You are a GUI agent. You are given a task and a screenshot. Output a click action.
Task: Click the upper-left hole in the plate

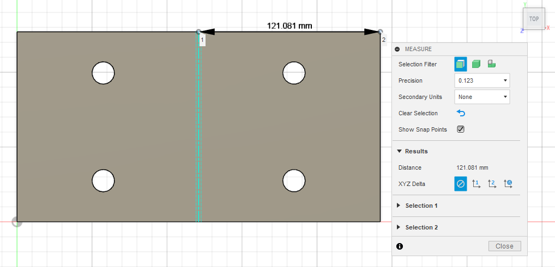103,73
